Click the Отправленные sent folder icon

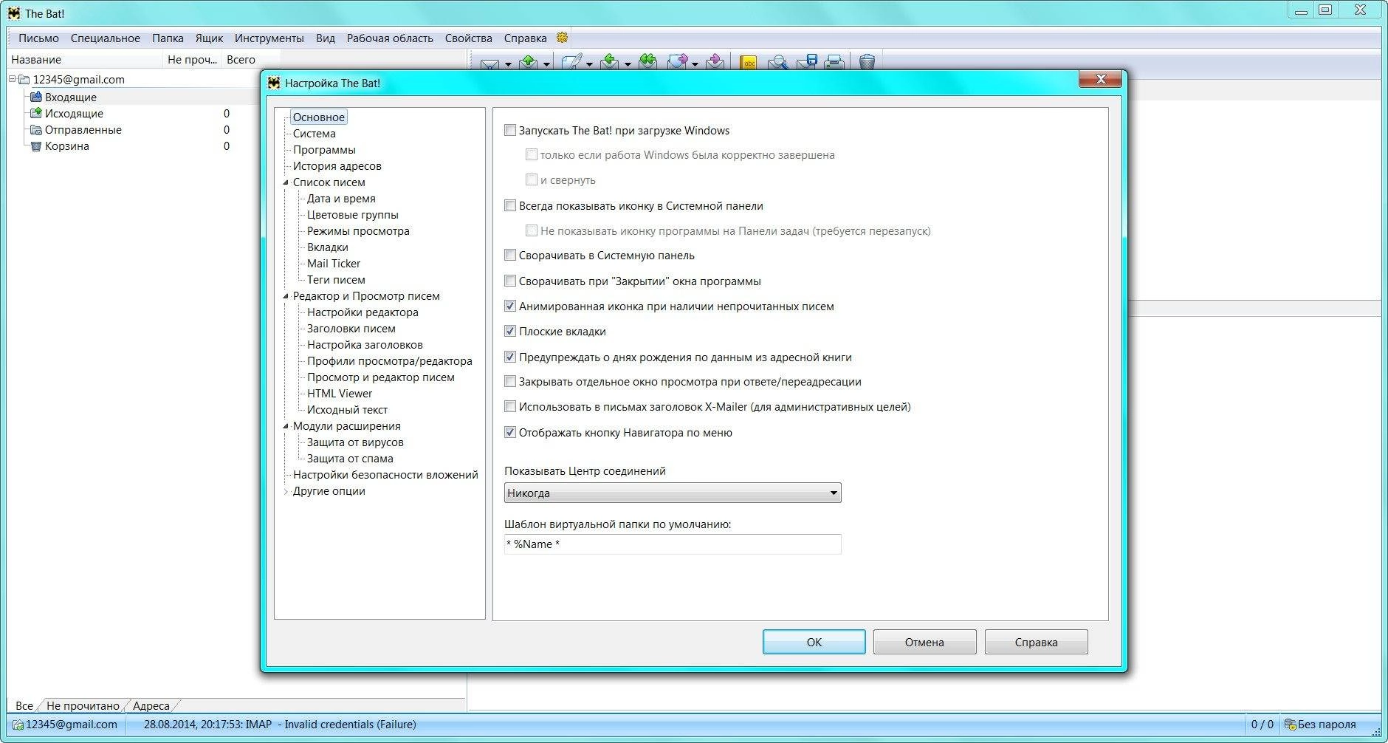tap(35, 129)
